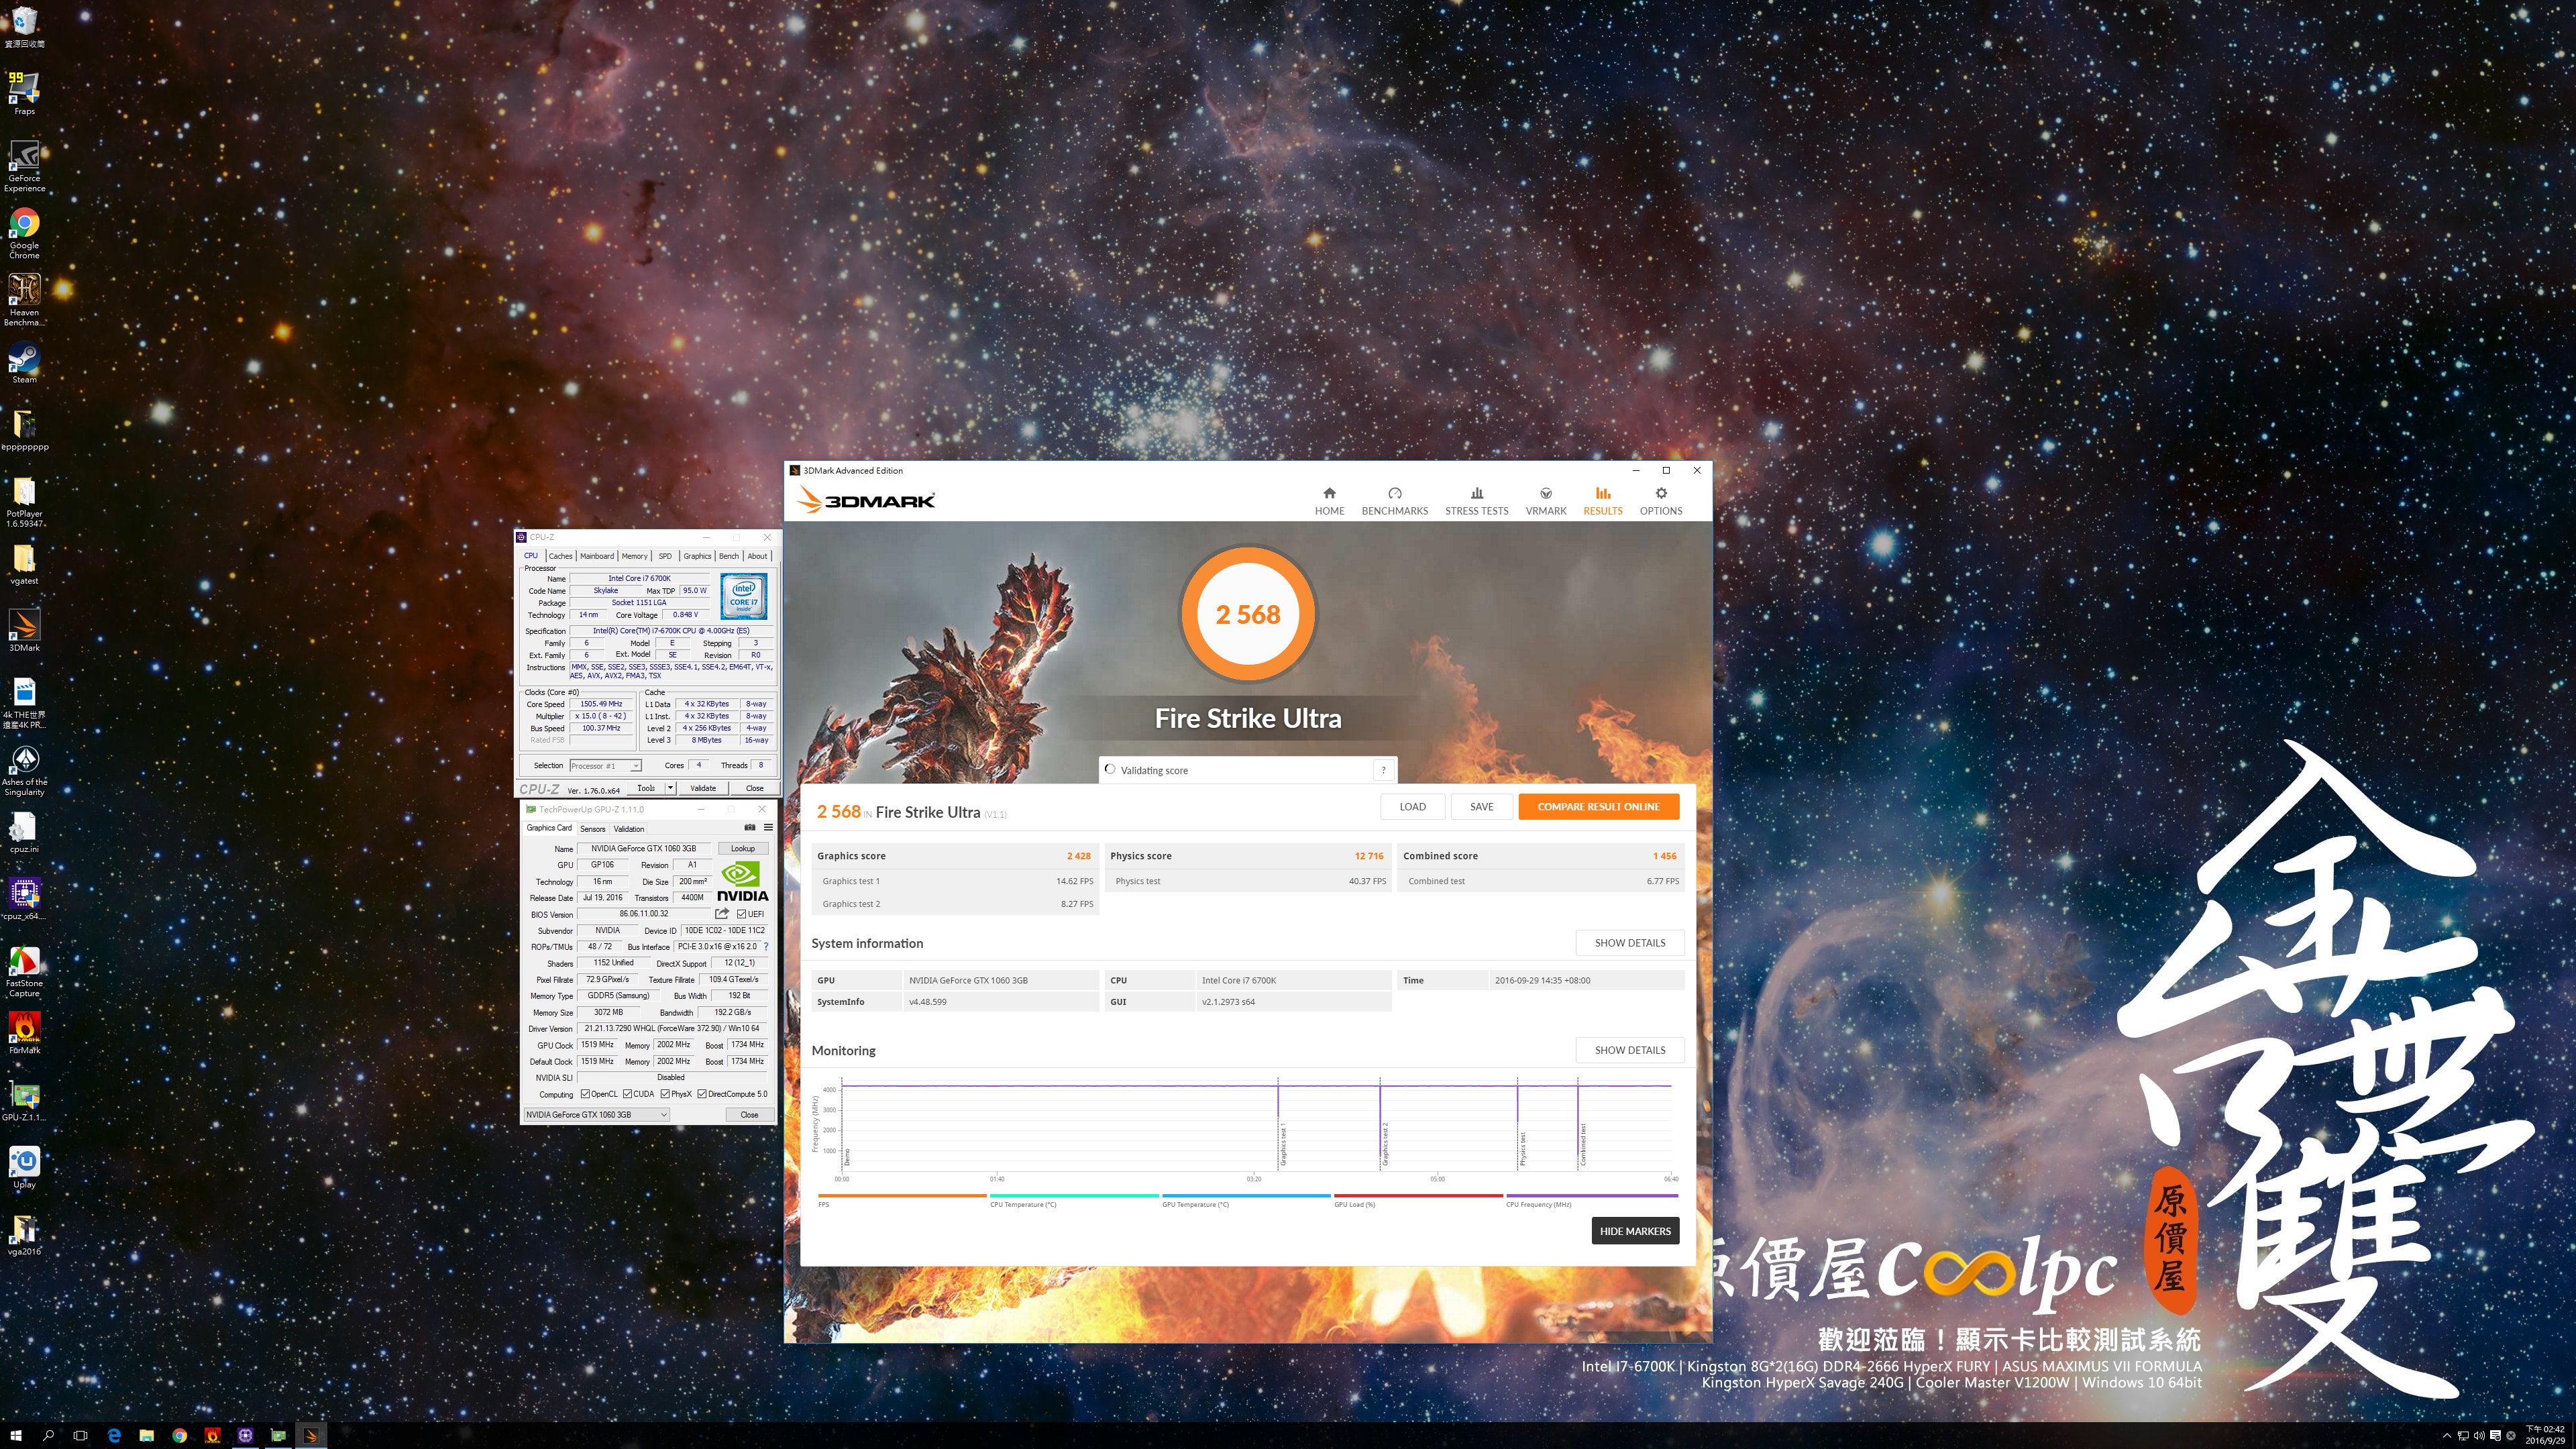Toggle the CUDA checkbox
Viewport: 2576px width, 1449px height.
pyautogui.click(x=627, y=1094)
